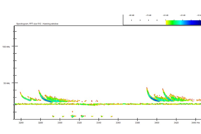This screenshot has height=134, width=201.
Task: Click the 3440 ms axis label
Action: pos(195,123)
